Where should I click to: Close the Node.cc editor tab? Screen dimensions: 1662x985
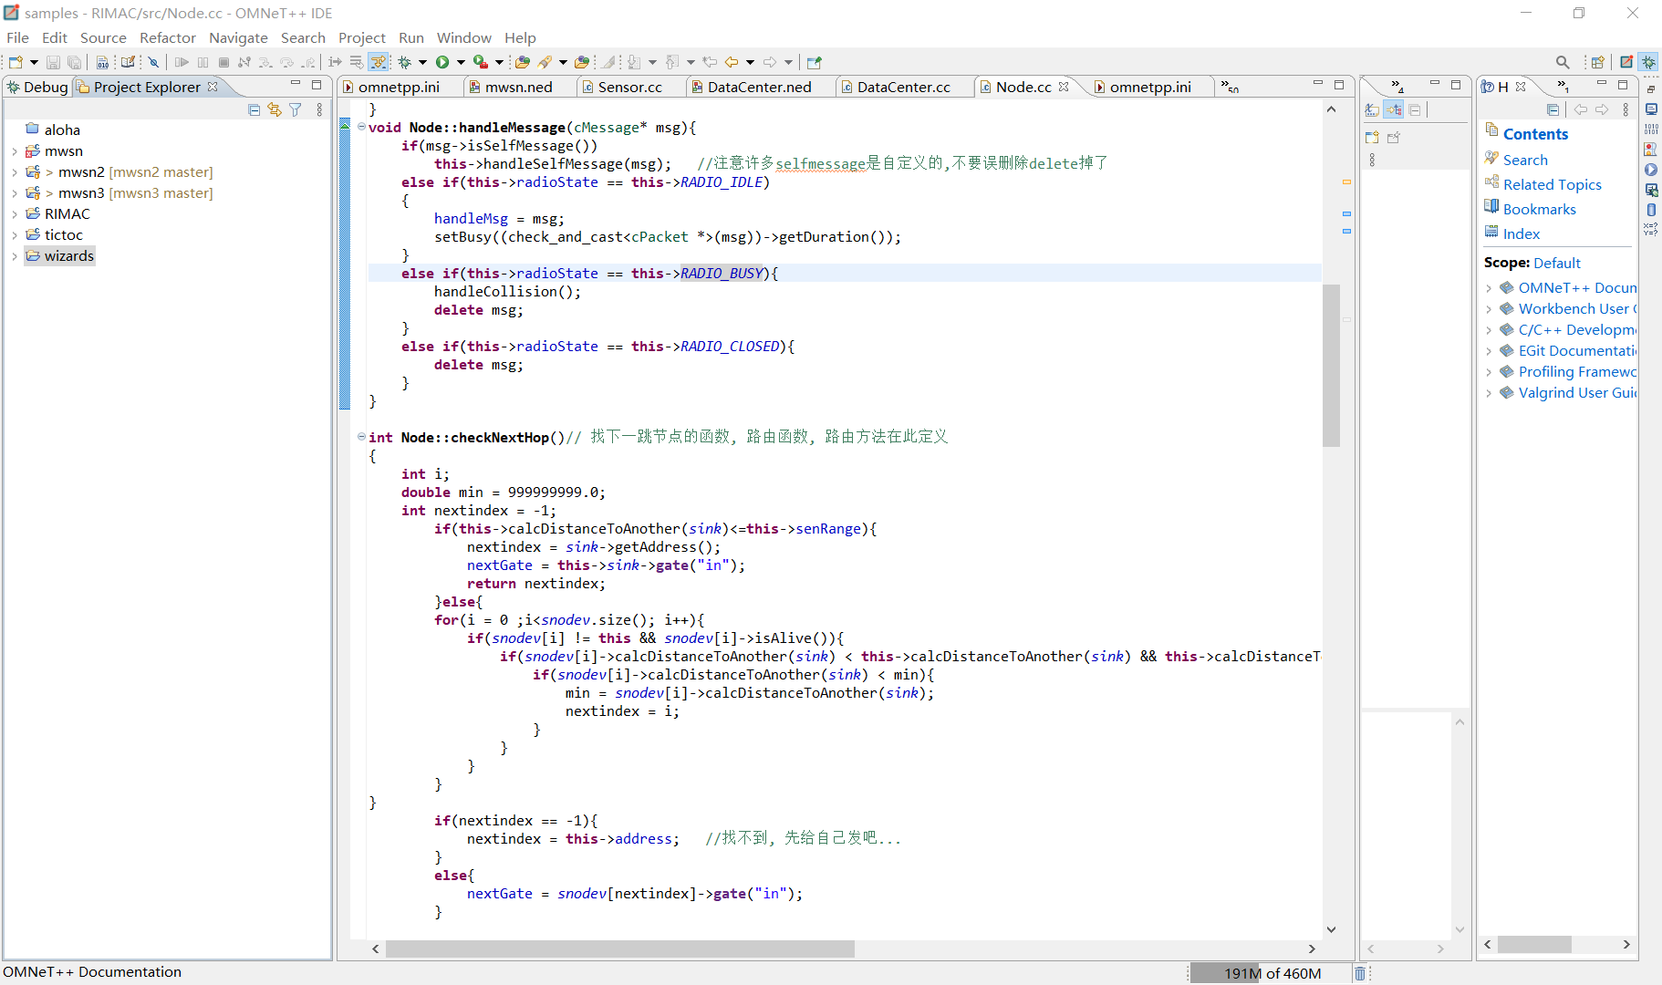(x=1064, y=87)
